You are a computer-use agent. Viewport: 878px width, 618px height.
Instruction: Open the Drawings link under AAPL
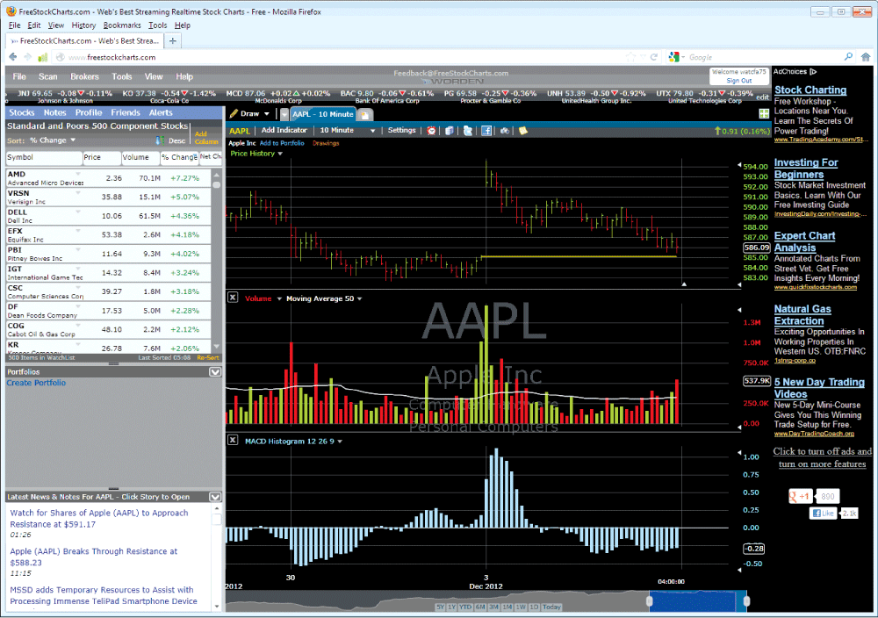pyautogui.click(x=326, y=143)
